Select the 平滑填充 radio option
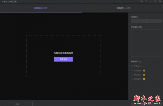This screenshot has height=106, width=163. coord(132,66)
